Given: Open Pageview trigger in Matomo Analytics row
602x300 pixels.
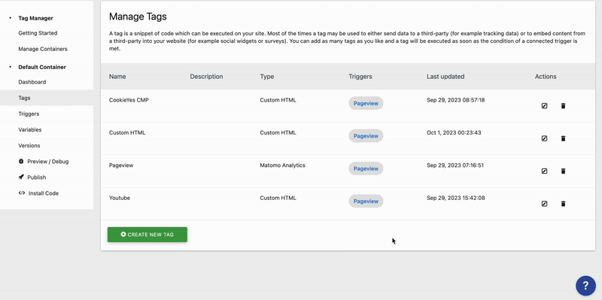Looking at the screenshot, I should [x=366, y=168].
